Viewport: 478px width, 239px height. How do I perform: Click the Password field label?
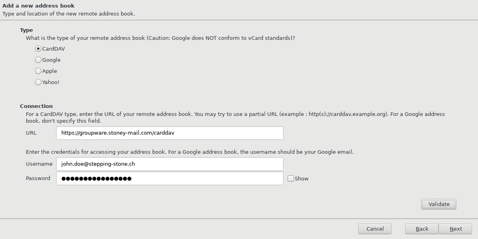(x=38, y=178)
